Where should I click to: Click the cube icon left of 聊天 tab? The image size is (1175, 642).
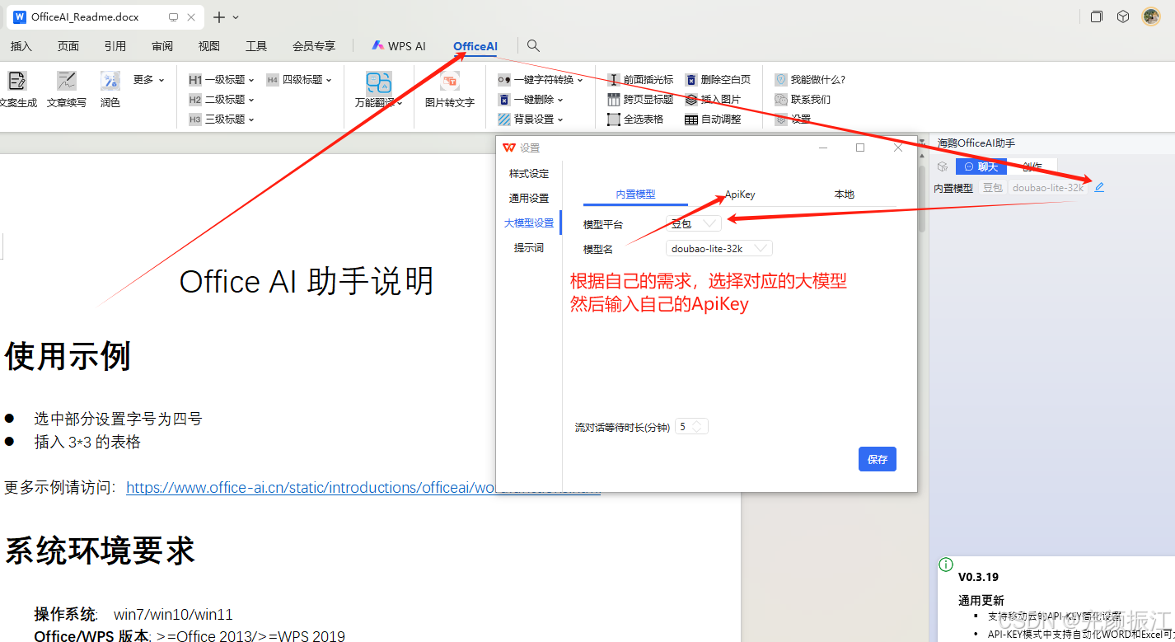click(x=943, y=166)
